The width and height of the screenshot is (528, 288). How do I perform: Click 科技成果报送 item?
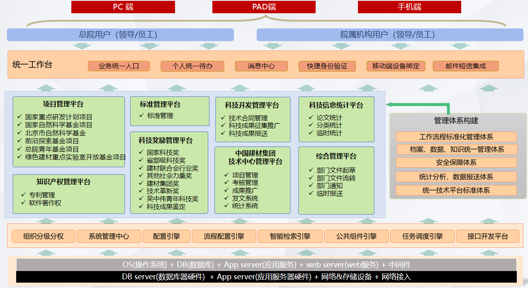pyautogui.click(x=248, y=133)
